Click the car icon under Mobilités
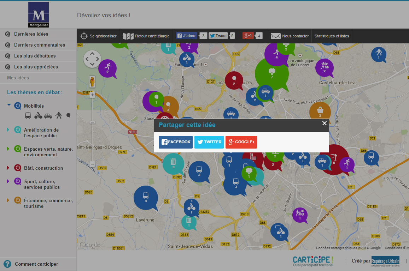This screenshot has height=271, width=409. (x=48, y=115)
